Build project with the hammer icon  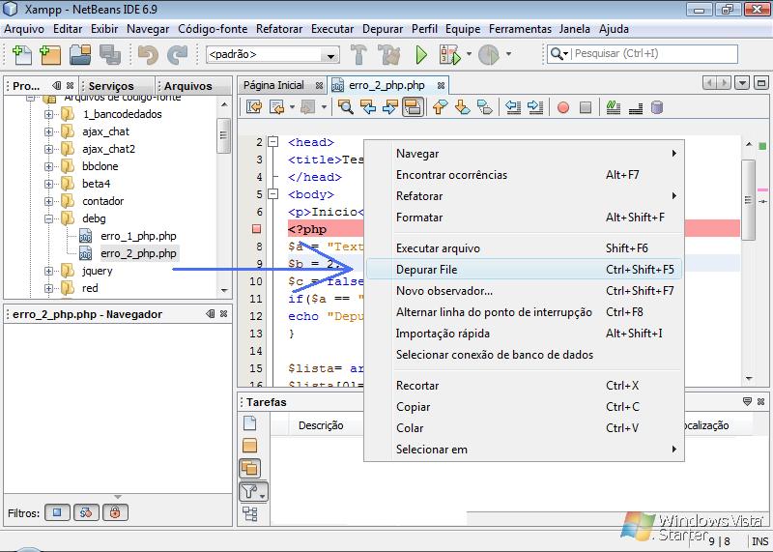click(358, 54)
